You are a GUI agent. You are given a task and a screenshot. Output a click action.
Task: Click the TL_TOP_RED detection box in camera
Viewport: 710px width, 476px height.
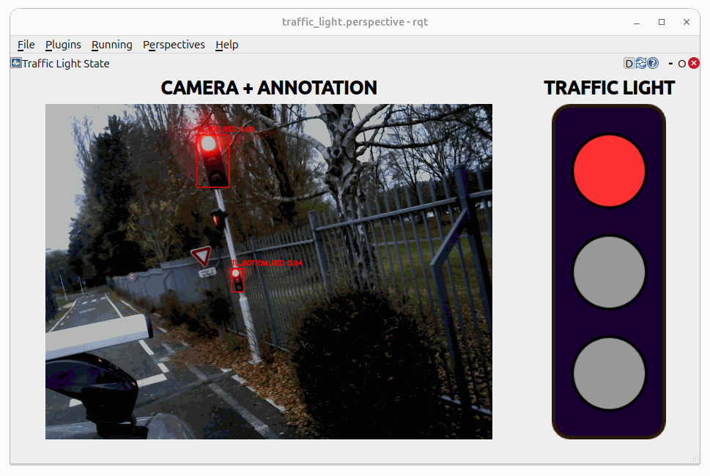coord(213,160)
